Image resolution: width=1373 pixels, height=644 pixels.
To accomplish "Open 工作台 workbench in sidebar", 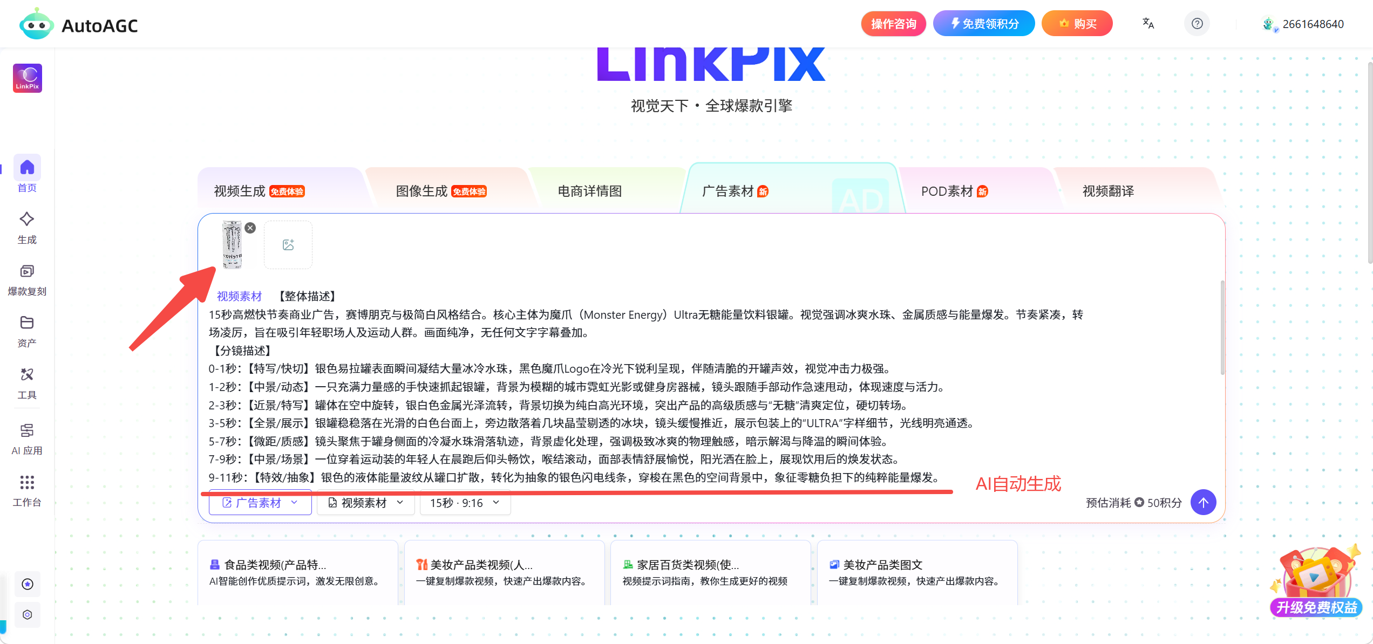I will click(27, 491).
